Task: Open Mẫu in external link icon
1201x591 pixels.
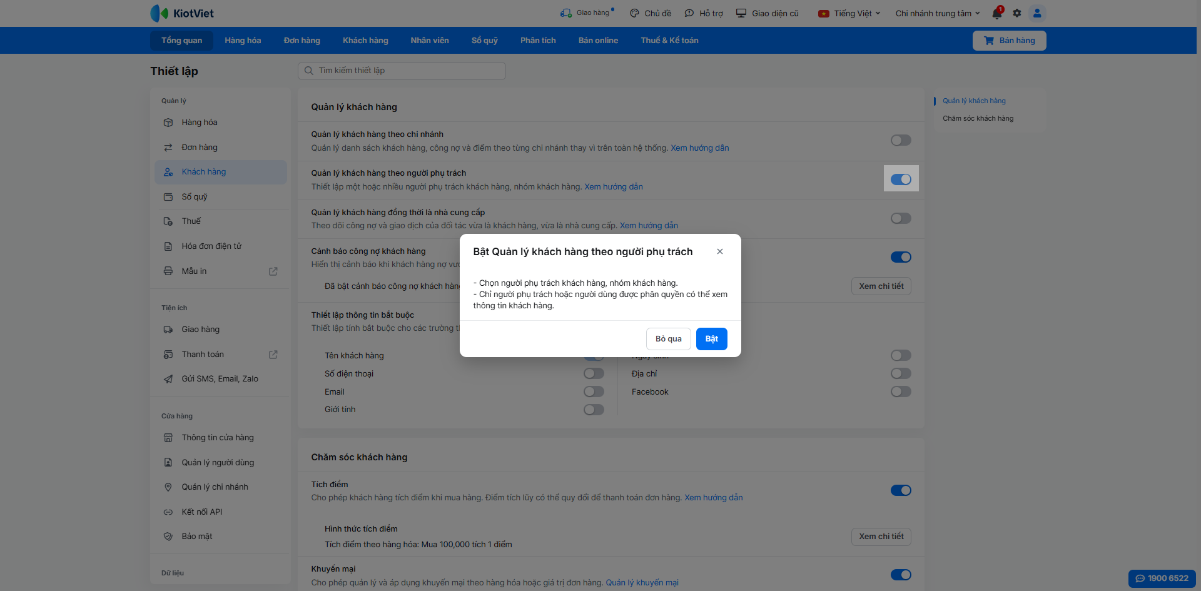Action: click(x=273, y=271)
